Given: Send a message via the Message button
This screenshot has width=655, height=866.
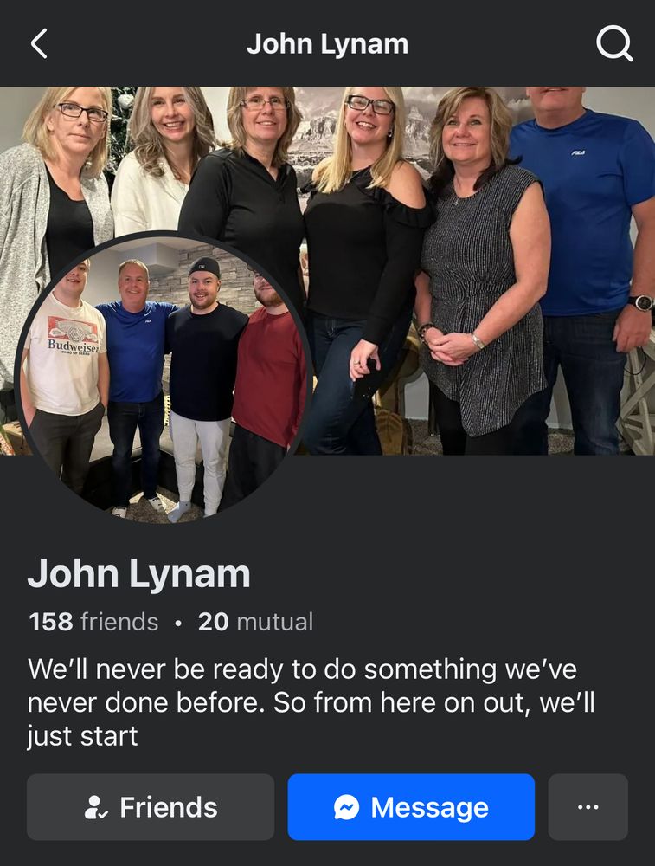Looking at the screenshot, I should click(x=411, y=807).
